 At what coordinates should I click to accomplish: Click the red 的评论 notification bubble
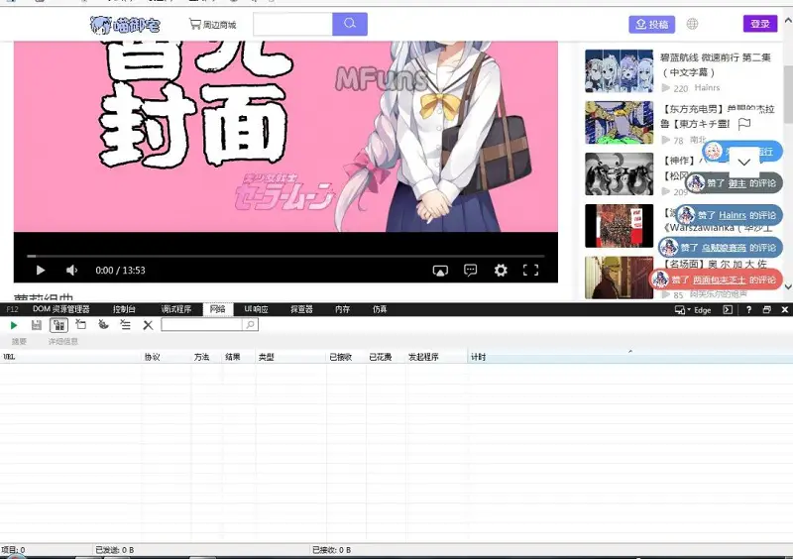(x=716, y=279)
